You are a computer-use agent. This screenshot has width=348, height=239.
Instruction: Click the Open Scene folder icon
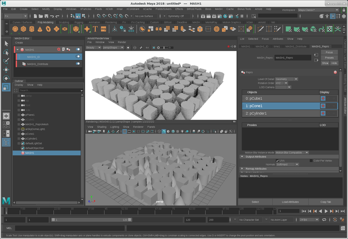tap(40, 16)
